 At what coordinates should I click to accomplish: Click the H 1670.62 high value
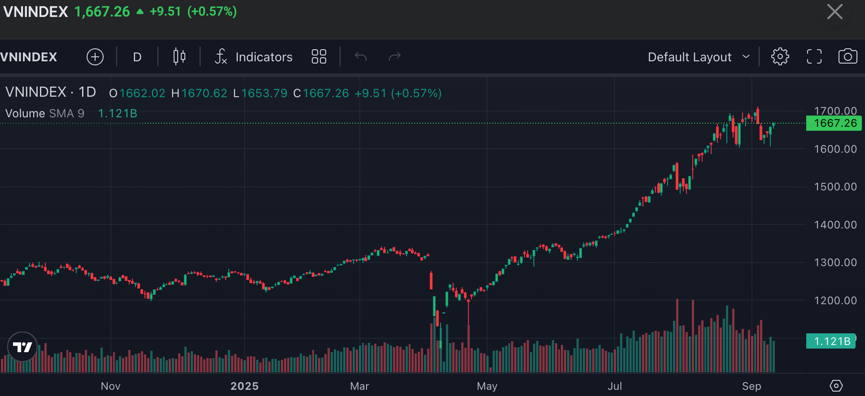(199, 93)
